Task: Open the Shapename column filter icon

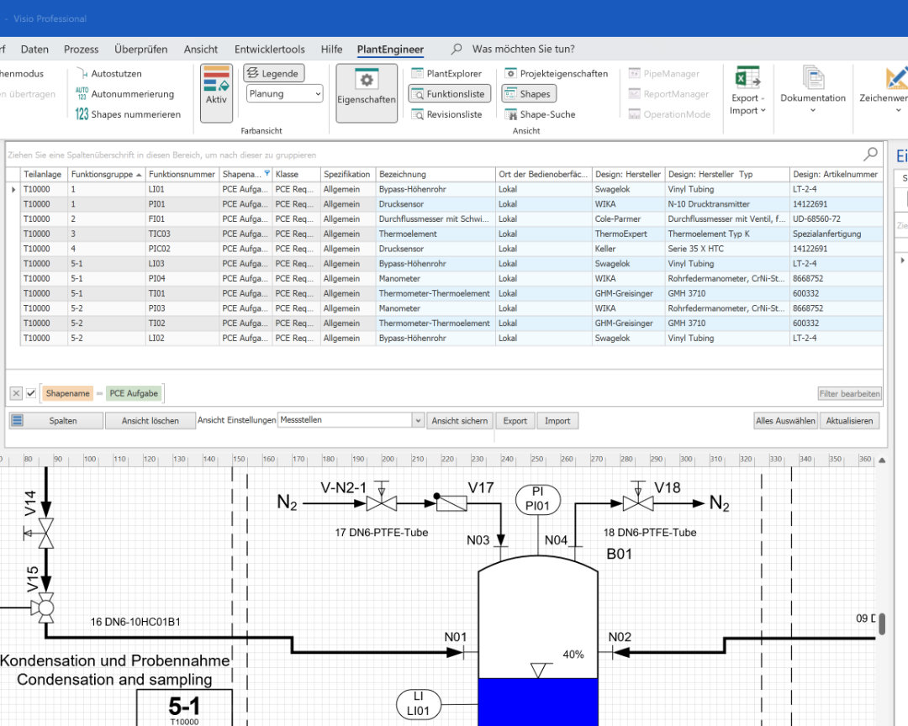Action: pyautogui.click(x=267, y=173)
